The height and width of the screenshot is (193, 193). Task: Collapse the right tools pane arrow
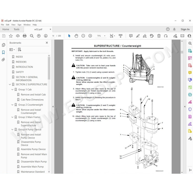click(185, 107)
